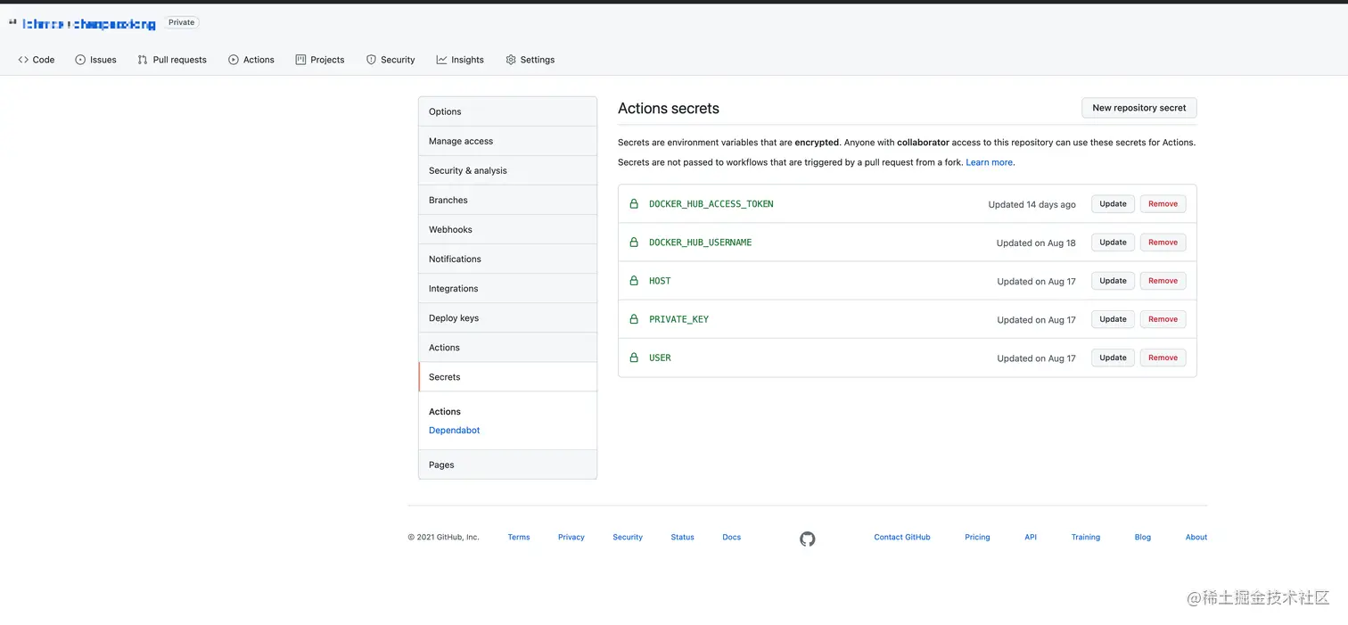Click the lock icon for HOST
Viewport: 1348px width, 625px height.
pyautogui.click(x=634, y=281)
